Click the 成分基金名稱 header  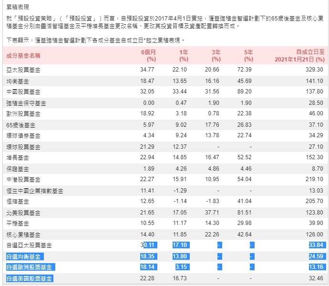pyautogui.click(x=23, y=56)
